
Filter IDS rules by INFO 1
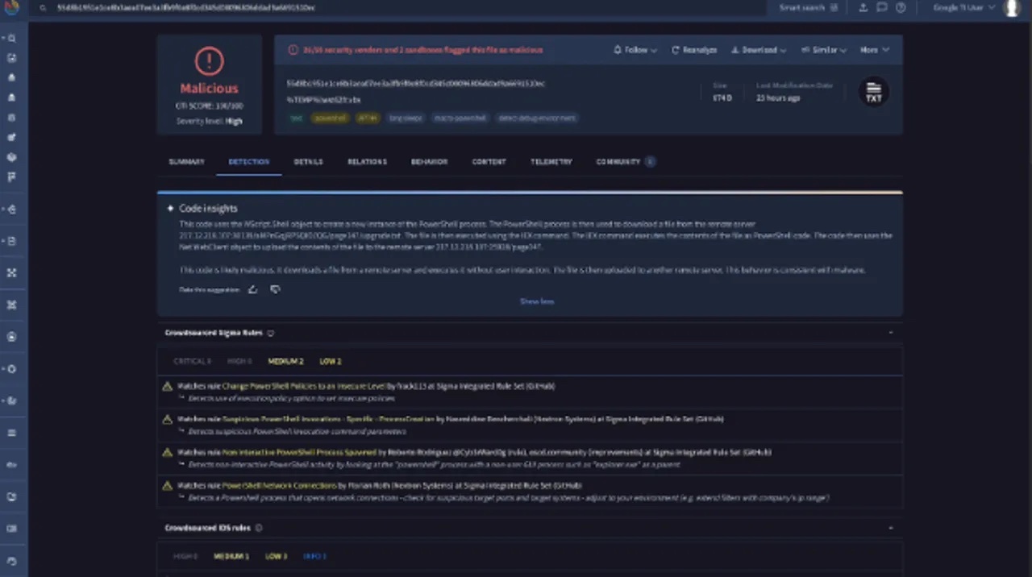pyautogui.click(x=314, y=556)
